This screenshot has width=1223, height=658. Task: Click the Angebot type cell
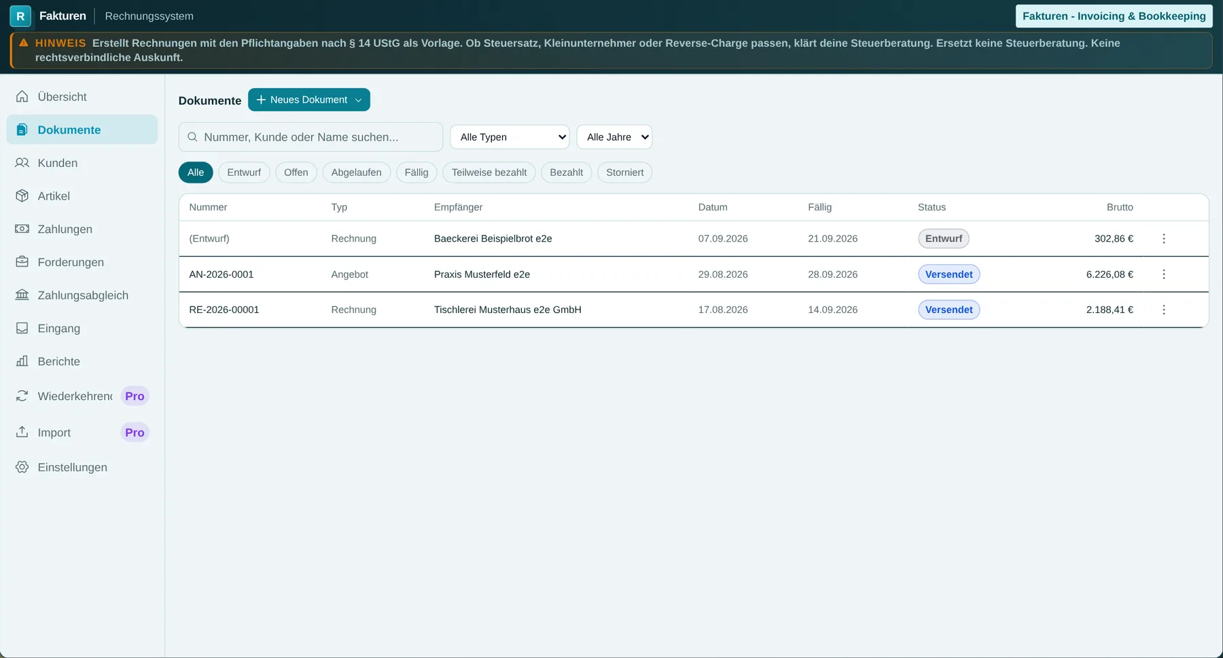350,274
